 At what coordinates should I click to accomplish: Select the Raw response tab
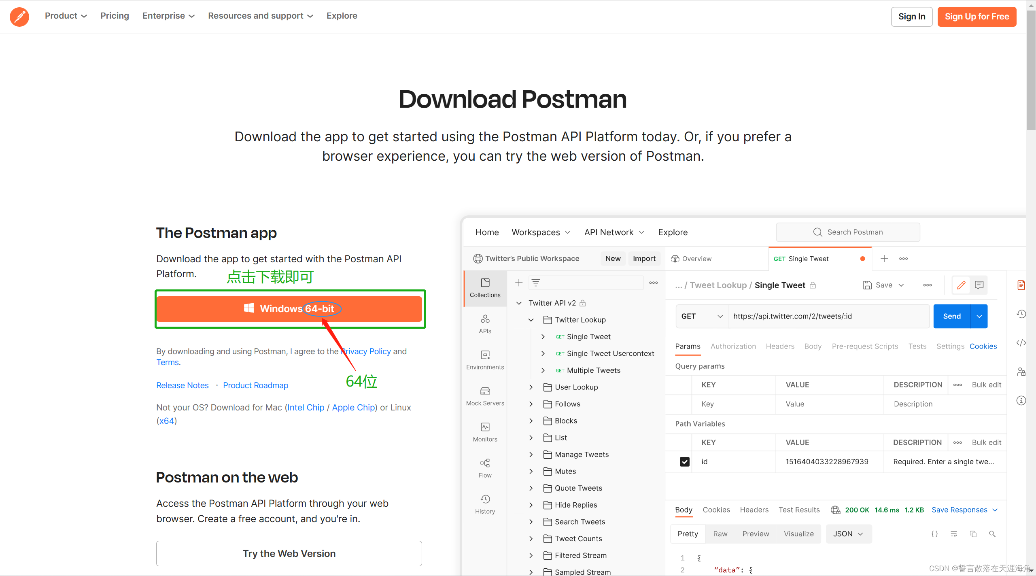[x=720, y=533]
